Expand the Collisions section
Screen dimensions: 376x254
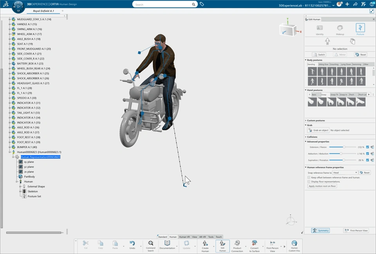(x=313, y=137)
